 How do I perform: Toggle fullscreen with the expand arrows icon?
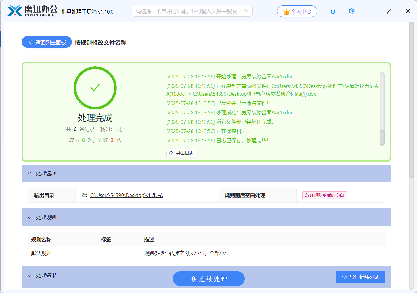(389, 11)
